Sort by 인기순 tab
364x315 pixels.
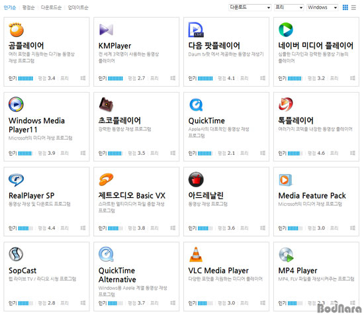(x=10, y=8)
